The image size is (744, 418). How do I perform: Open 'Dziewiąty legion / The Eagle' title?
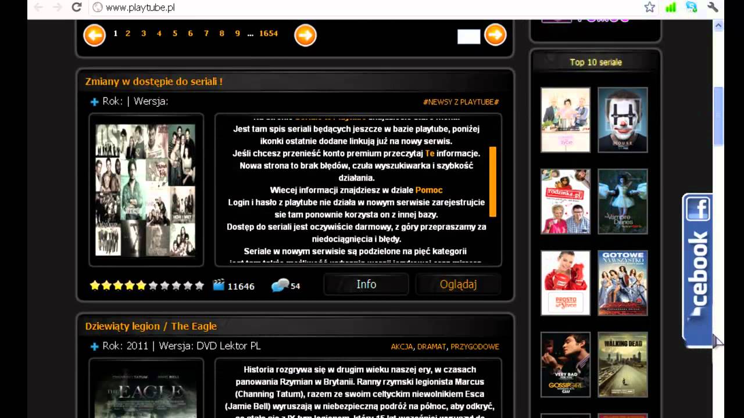(x=151, y=326)
